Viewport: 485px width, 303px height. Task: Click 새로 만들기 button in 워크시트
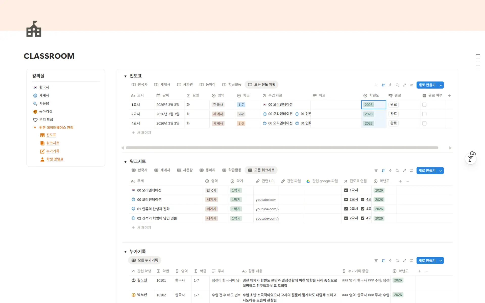427,171
